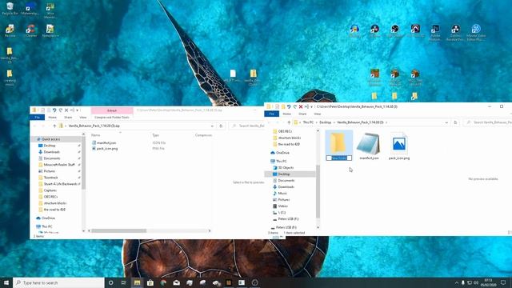This screenshot has height=288, width=512.
Task: Click the red Delete X in the right window
Action: [301, 106]
